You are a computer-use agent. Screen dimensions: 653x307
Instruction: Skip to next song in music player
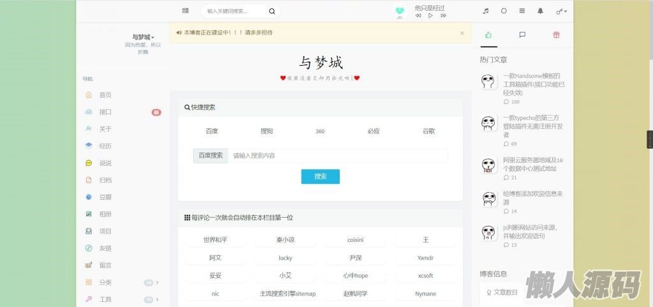pos(444,16)
